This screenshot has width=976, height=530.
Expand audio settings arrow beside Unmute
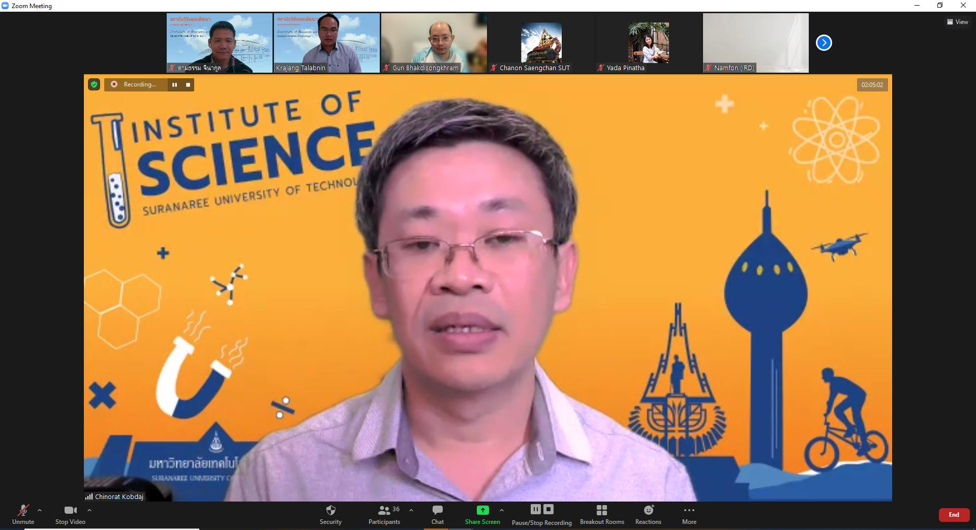40,510
